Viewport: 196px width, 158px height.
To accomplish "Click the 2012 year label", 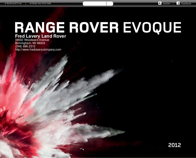I will pos(174,145).
